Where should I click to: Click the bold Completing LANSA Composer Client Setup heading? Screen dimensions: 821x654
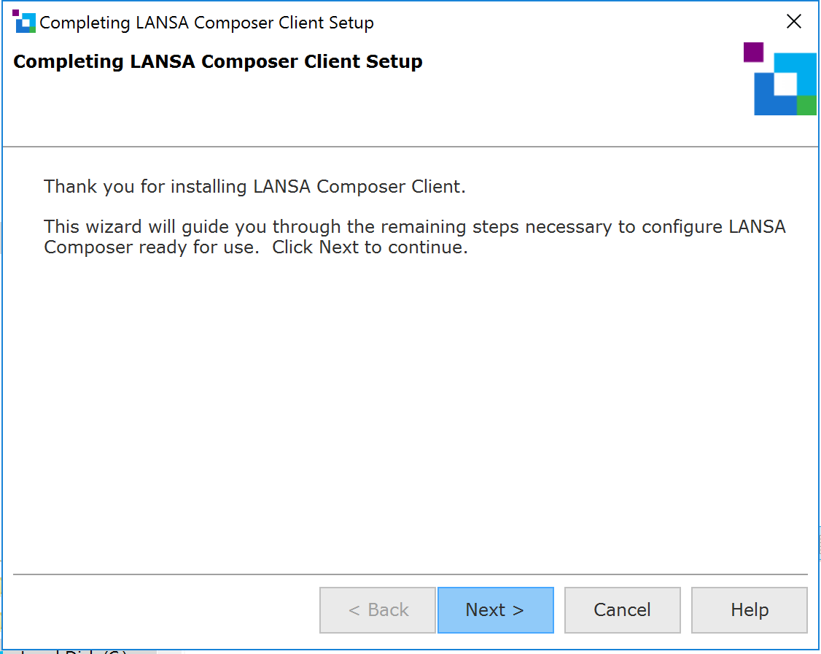[x=218, y=61]
